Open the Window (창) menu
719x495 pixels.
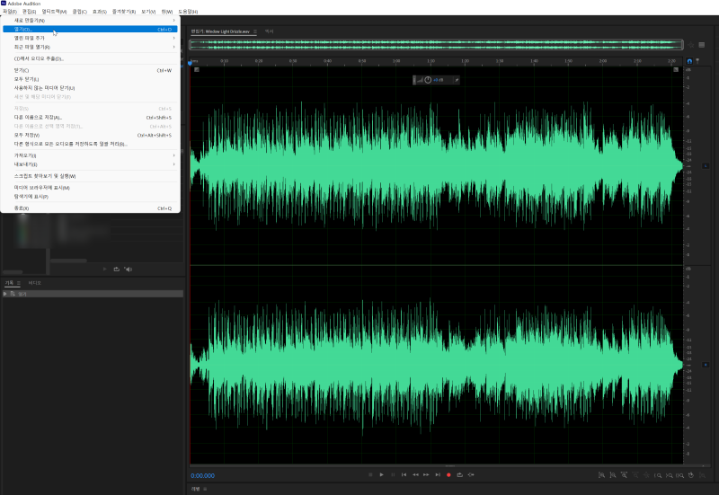pyautogui.click(x=167, y=12)
